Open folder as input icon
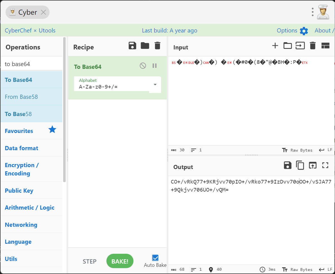The height and width of the screenshot is (274, 335). (287, 46)
